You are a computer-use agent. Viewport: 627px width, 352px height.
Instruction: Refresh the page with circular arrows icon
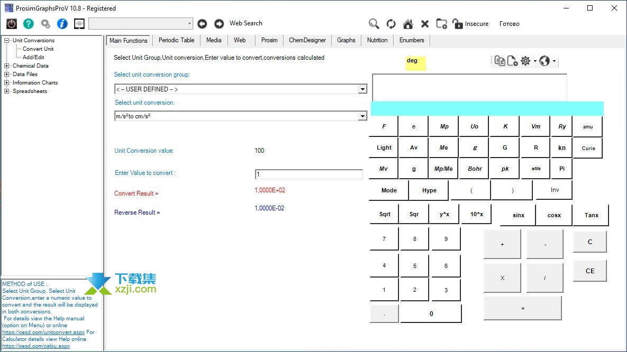click(391, 24)
